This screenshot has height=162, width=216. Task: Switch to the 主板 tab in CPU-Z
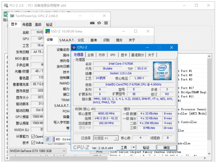click(91, 55)
